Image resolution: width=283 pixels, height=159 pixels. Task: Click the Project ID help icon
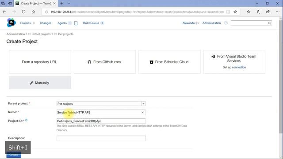(27, 120)
